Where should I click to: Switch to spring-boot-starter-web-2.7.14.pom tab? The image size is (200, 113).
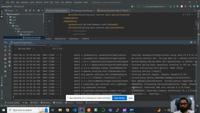[x=113, y=10]
